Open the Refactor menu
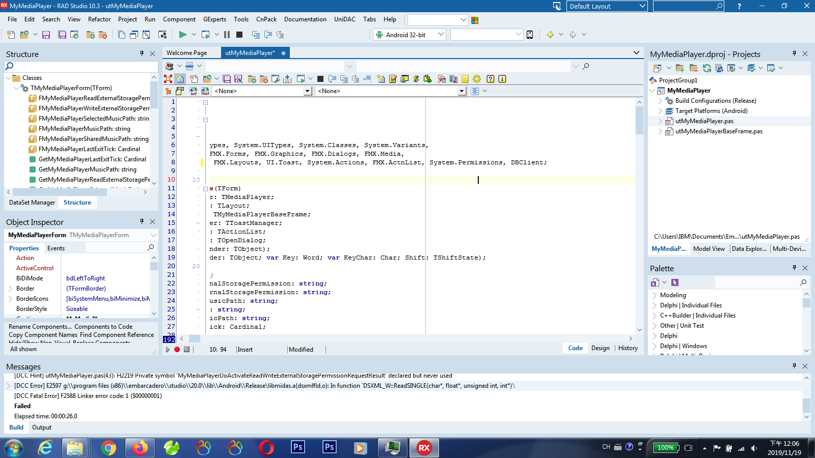Viewport: 815px width, 458px height. pyautogui.click(x=99, y=19)
